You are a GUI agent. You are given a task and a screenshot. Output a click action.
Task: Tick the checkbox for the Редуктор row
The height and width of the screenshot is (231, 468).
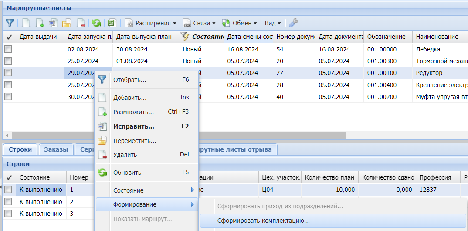[x=8, y=73]
